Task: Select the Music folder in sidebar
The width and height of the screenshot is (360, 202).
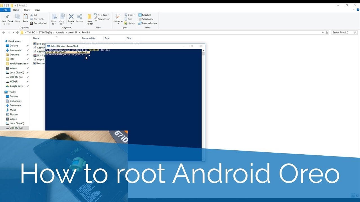Action: [11, 110]
